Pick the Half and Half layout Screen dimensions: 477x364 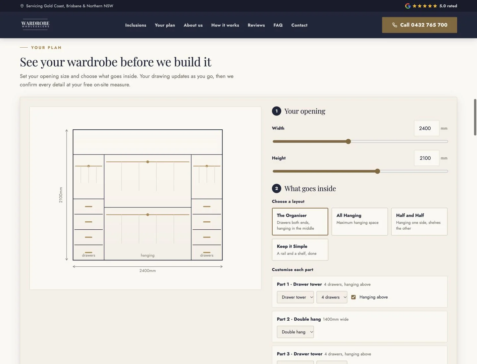click(419, 222)
